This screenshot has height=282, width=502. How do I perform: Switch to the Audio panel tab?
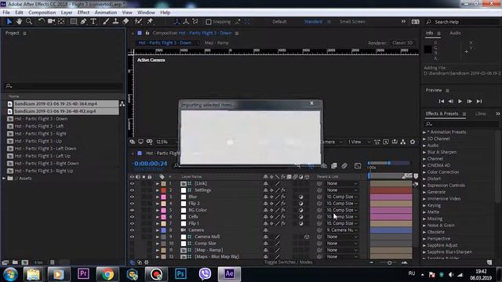click(455, 33)
